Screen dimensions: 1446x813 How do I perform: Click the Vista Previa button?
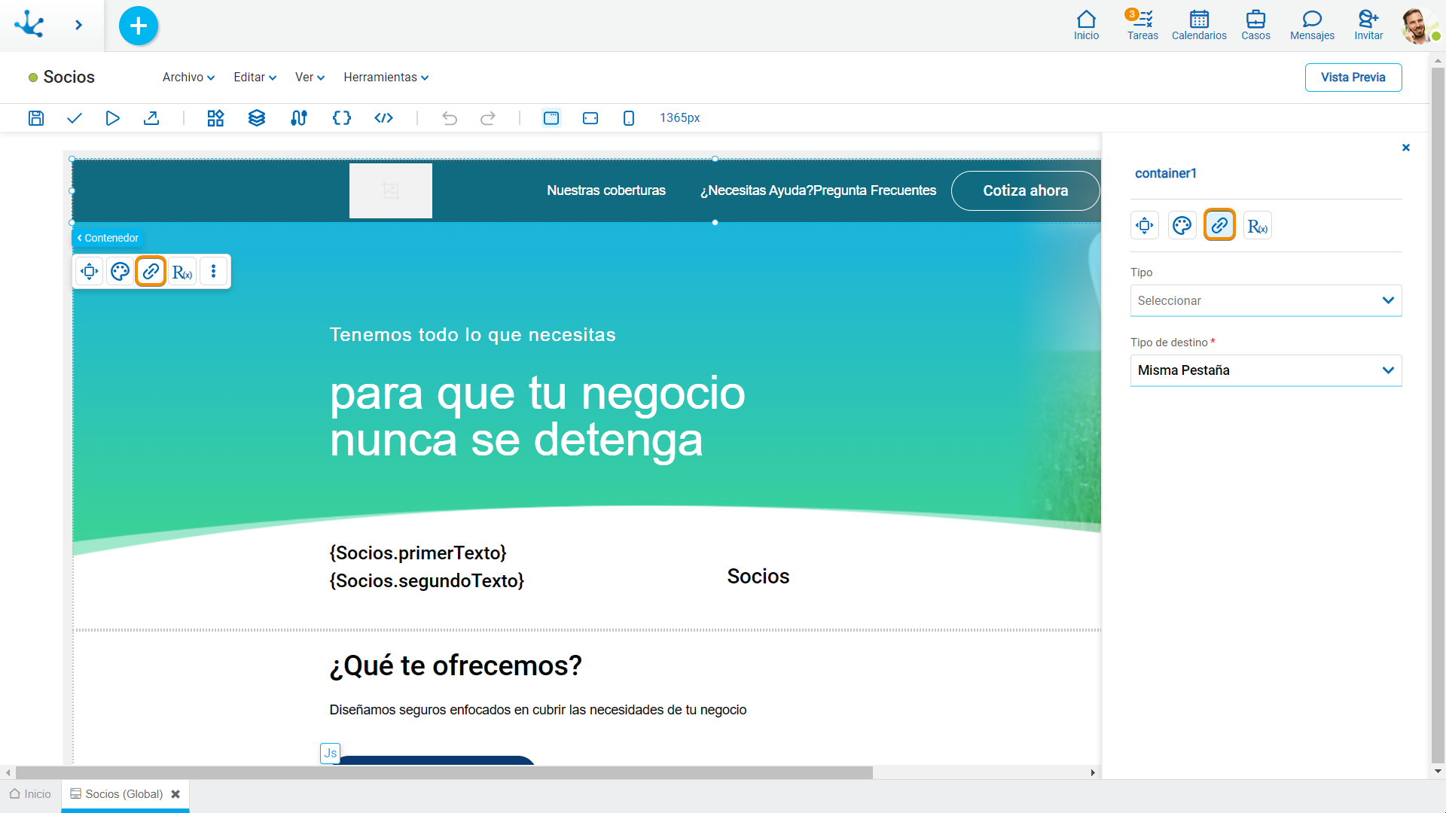click(x=1353, y=78)
